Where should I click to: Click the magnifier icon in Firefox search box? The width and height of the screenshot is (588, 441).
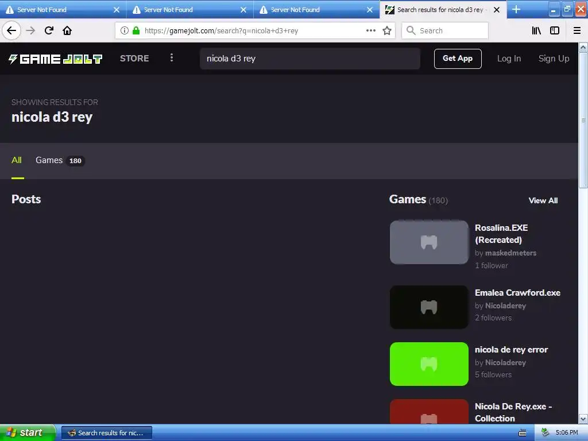[411, 30]
